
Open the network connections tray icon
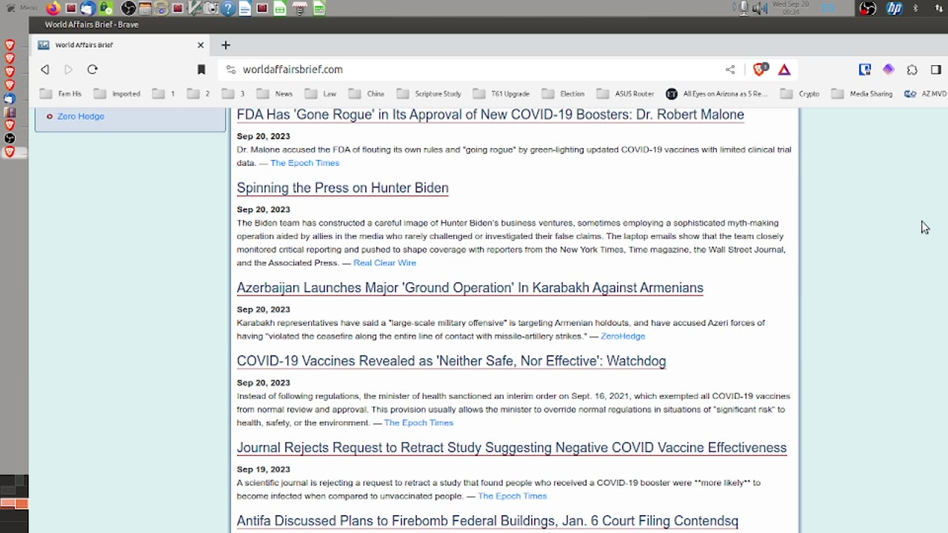[x=938, y=8]
